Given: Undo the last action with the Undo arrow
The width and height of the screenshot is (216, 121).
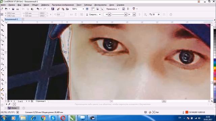Looking at the screenshot, I should [38, 9].
